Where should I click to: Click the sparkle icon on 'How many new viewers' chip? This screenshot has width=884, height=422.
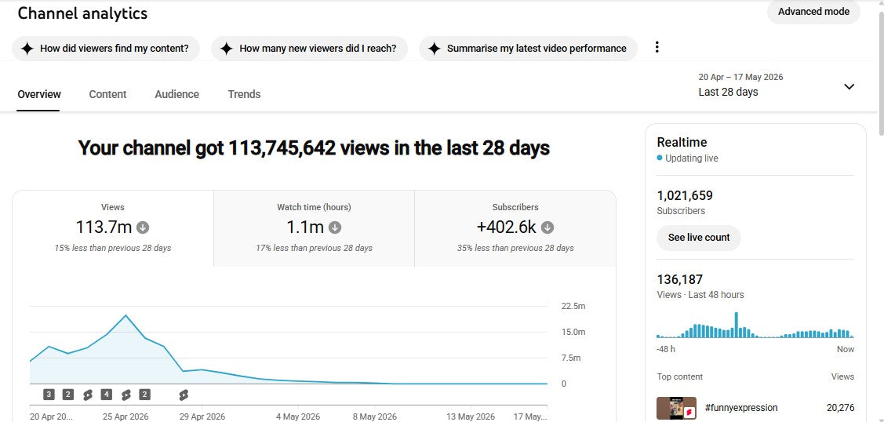(226, 49)
